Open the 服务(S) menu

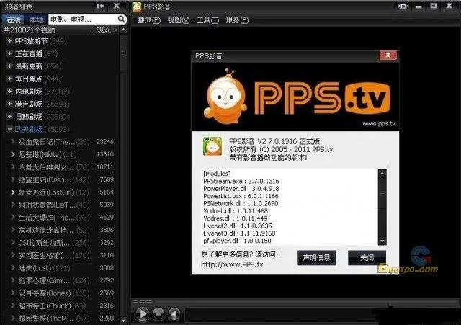[x=237, y=20]
